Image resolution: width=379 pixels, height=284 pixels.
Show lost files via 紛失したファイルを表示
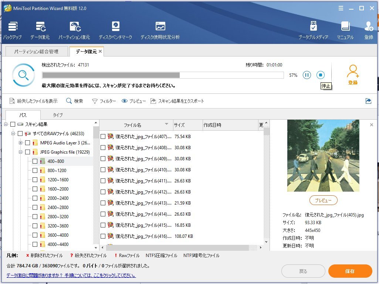33,101
